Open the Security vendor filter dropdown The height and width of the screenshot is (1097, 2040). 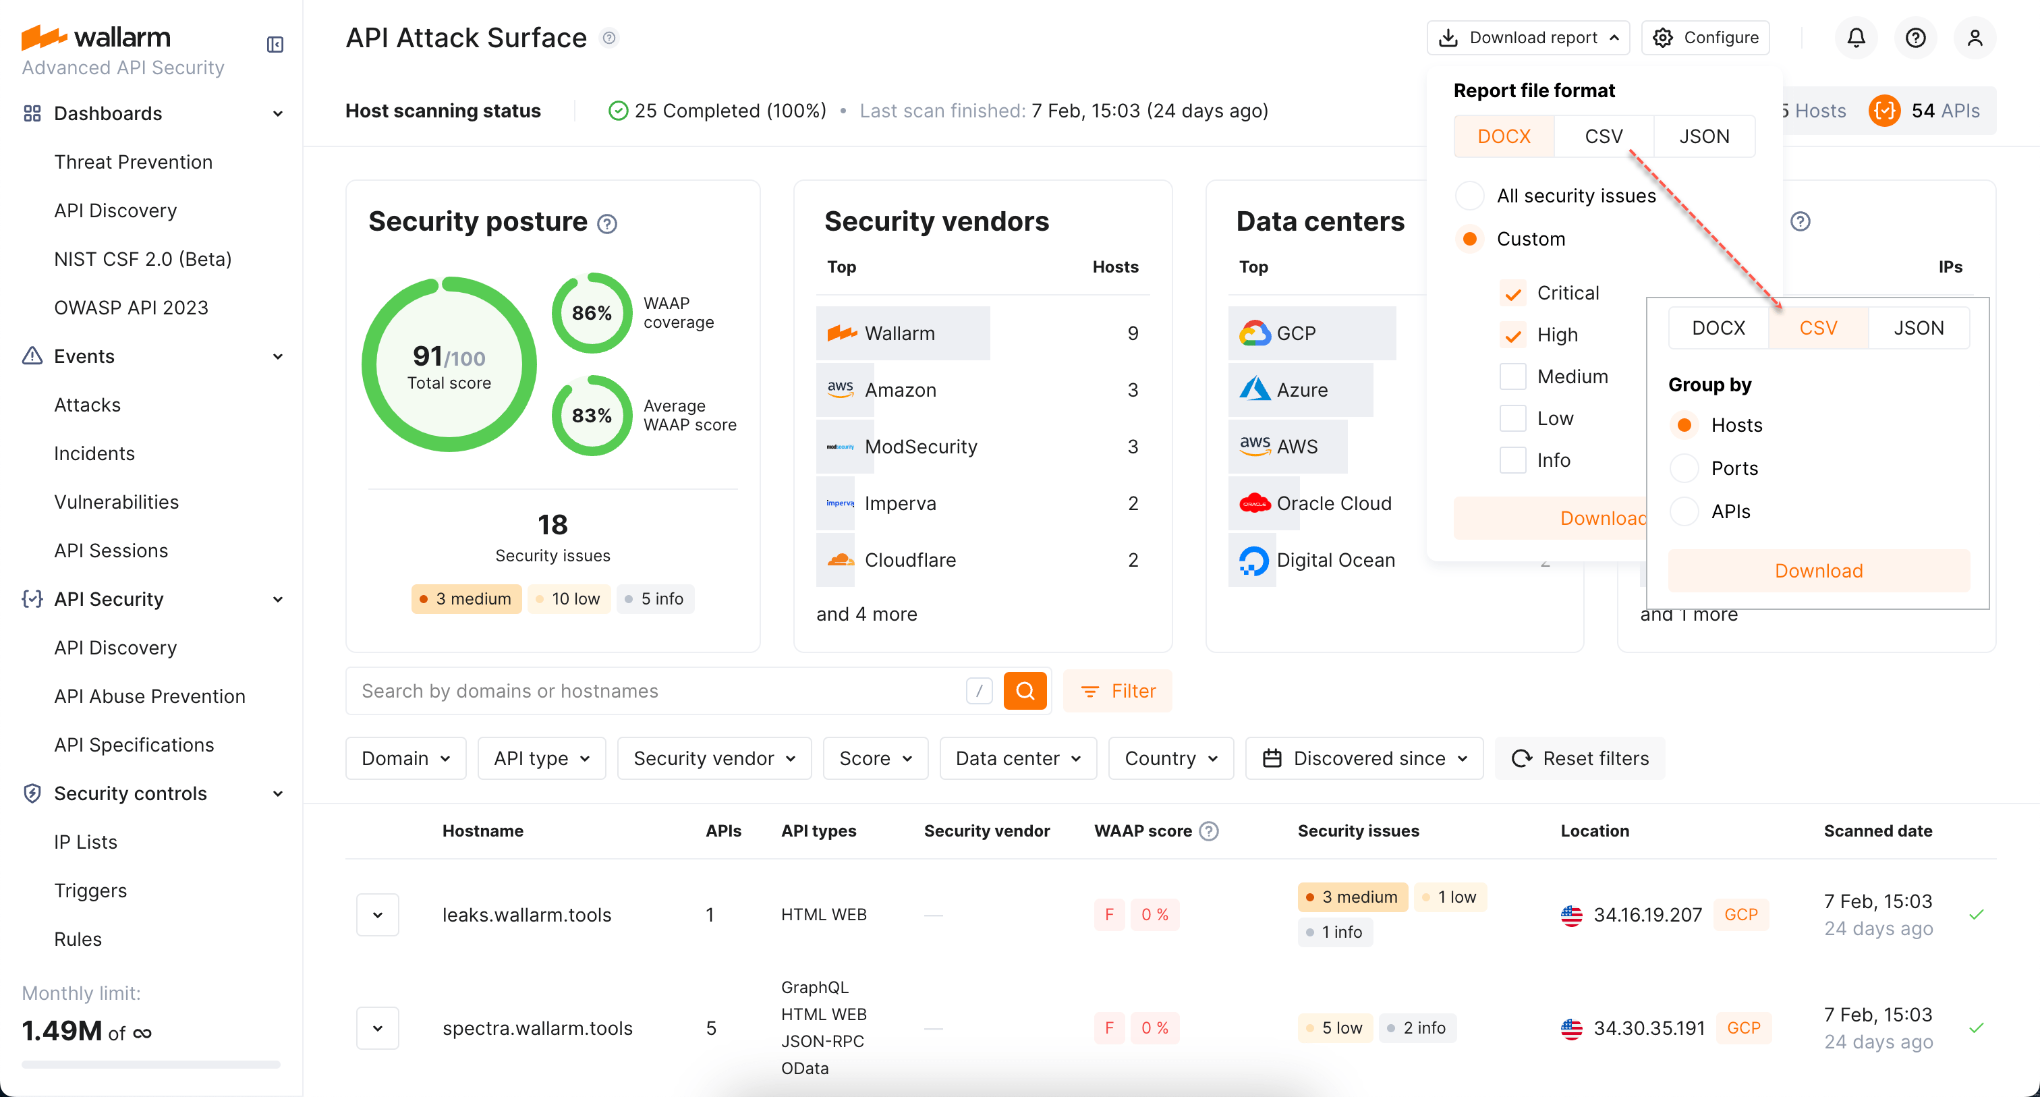[714, 758]
